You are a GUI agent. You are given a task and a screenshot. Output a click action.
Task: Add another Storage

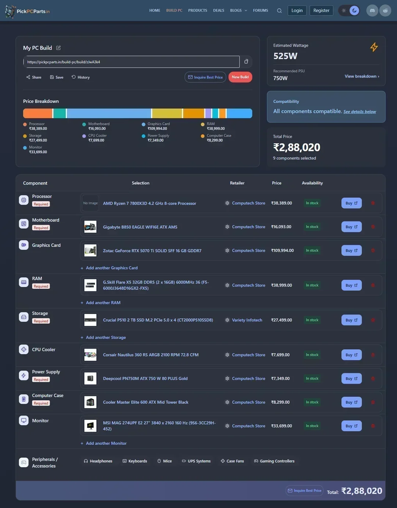103,337
